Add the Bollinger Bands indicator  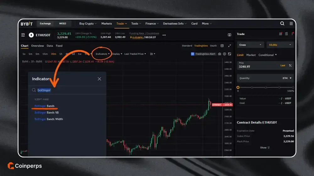pos(45,106)
